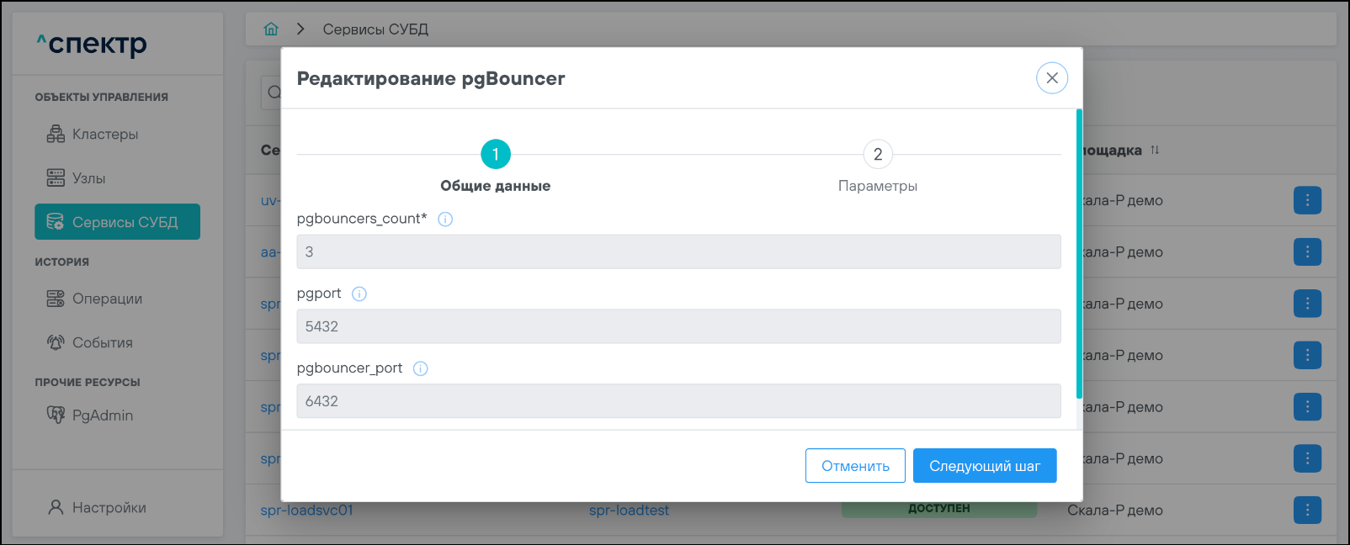Close the pgBouncer editing dialog
This screenshot has width=1350, height=545.
click(1051, 78)
